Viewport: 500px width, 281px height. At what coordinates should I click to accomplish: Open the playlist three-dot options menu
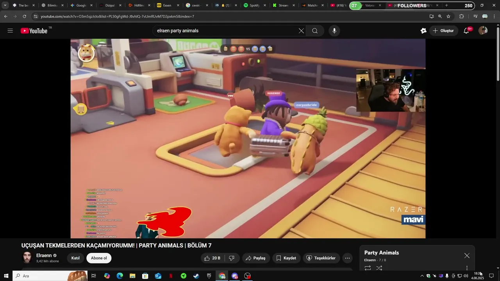click(x=467, y=268)
